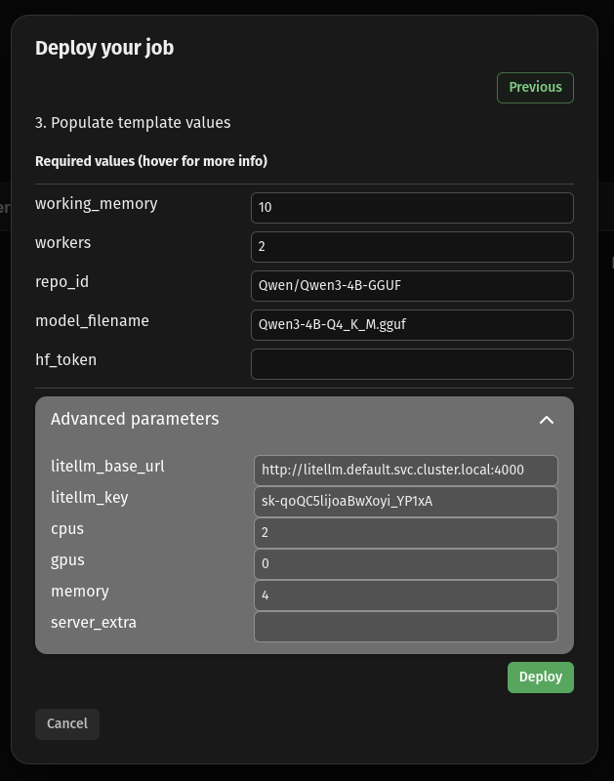Screen dimensions: 614x781
Task: Click the repo_id field containing Qwen/Qwen3-4B-GGUF
Action: click(x=412, y=285)
